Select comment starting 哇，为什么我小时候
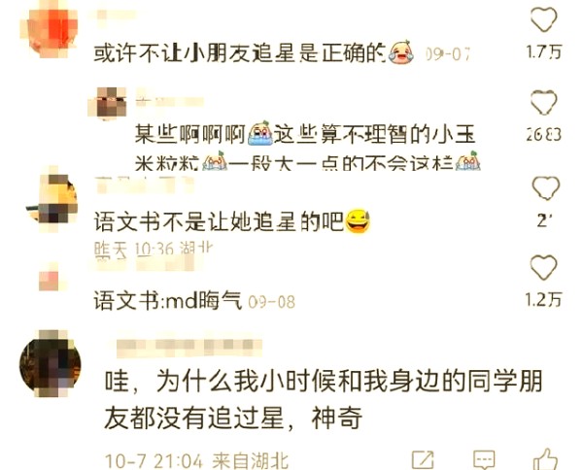The height and width of the screenshot is (470, 583). (x=323, y=399)
